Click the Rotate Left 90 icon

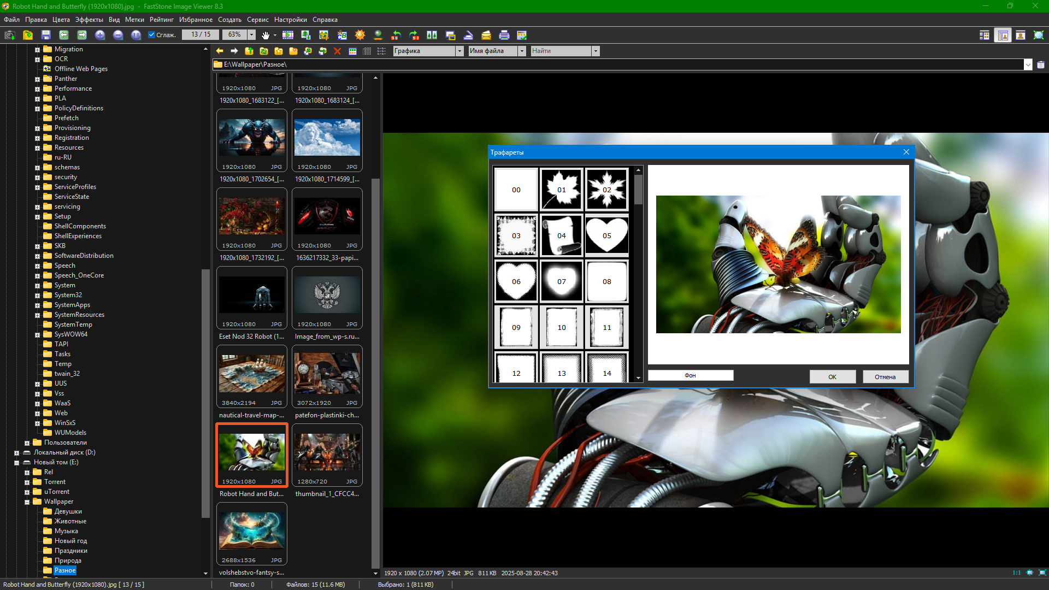click(396, 35)
